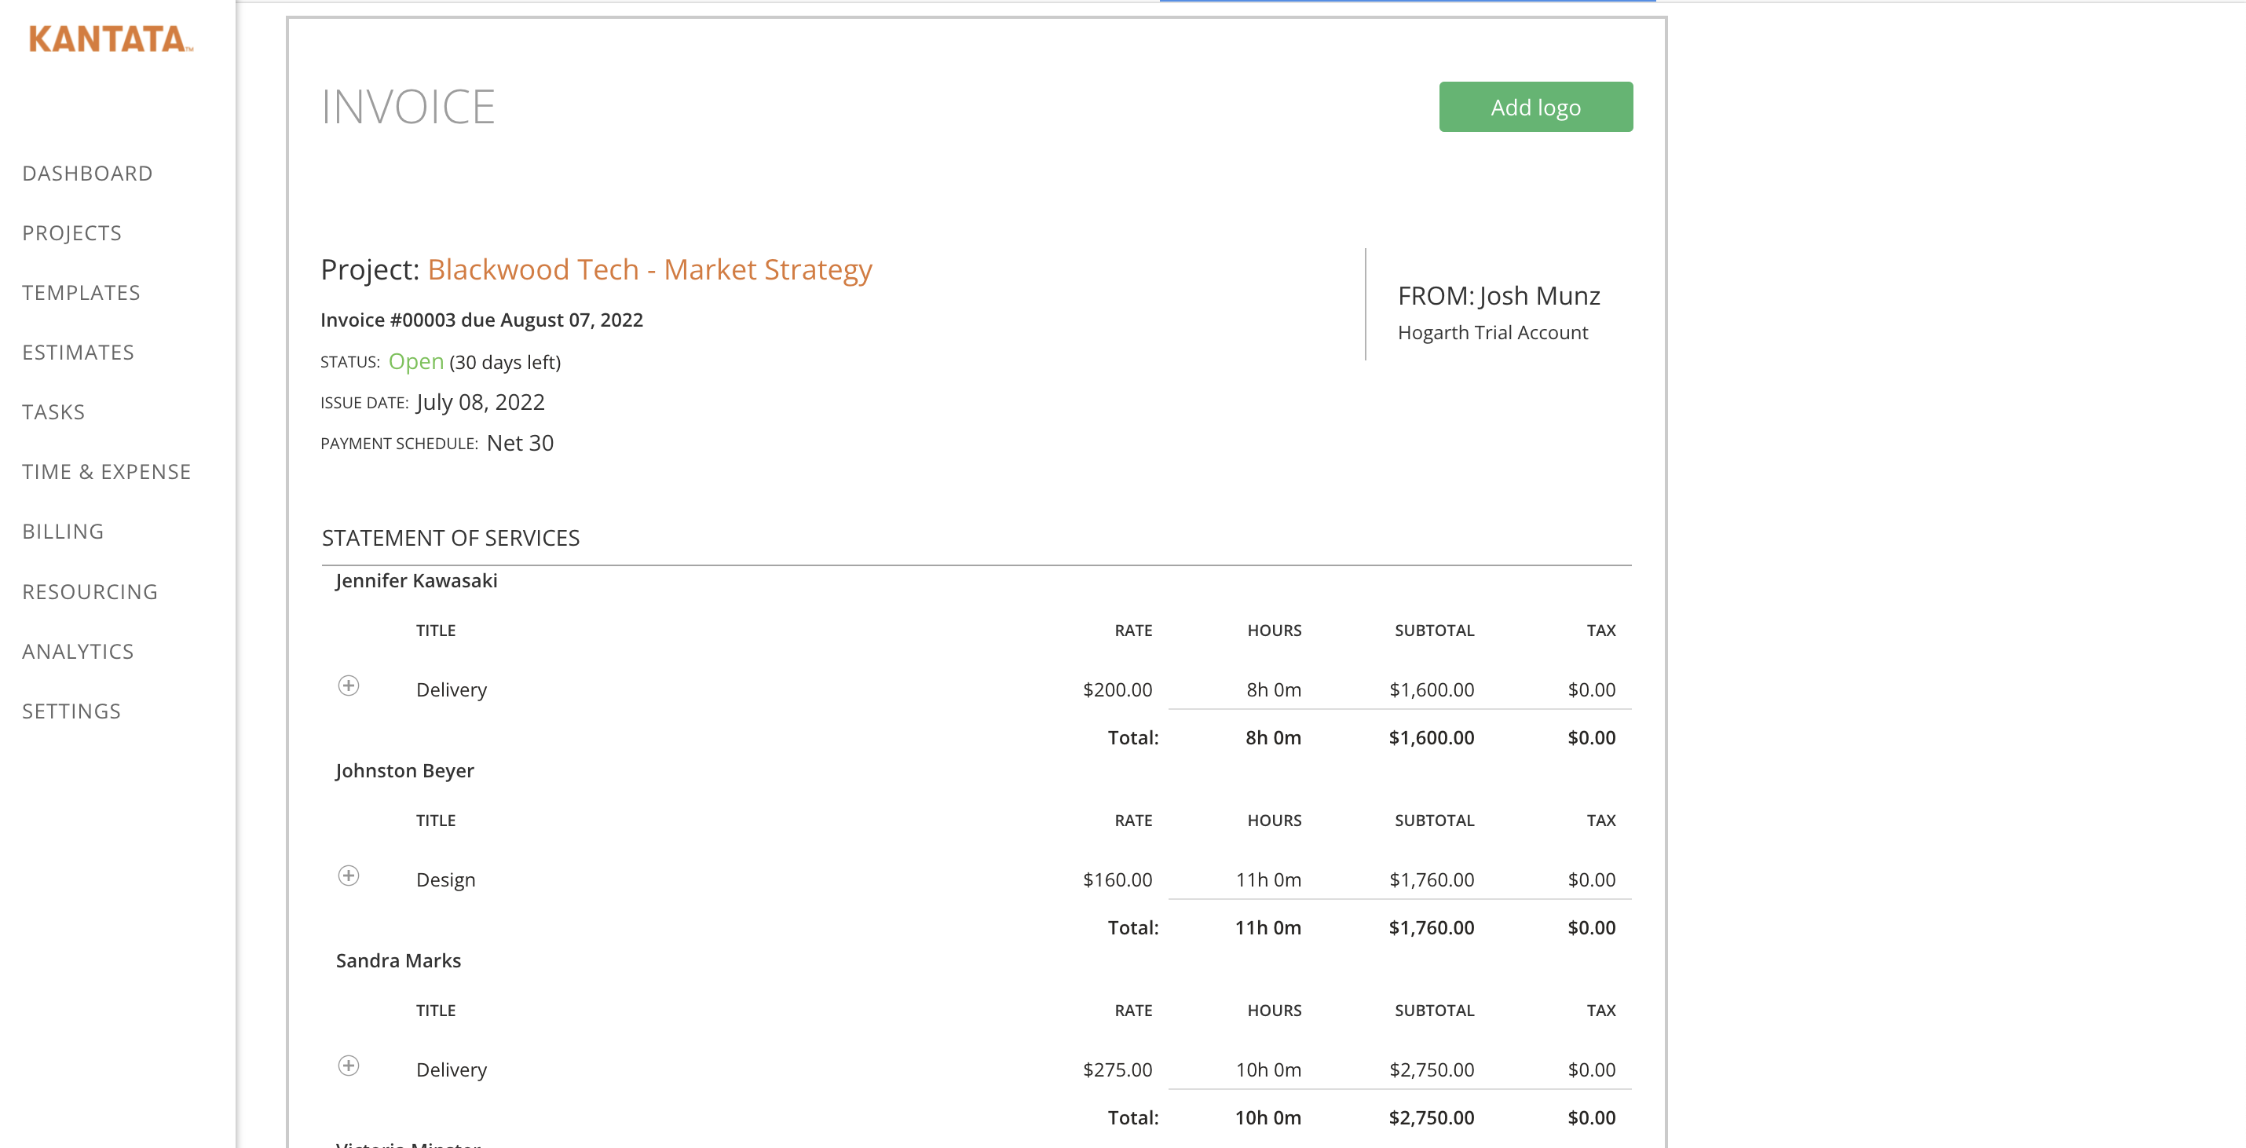
Task: Select Tasks from the sidebar
Action: pyautogui.click(x=53, y=412)
